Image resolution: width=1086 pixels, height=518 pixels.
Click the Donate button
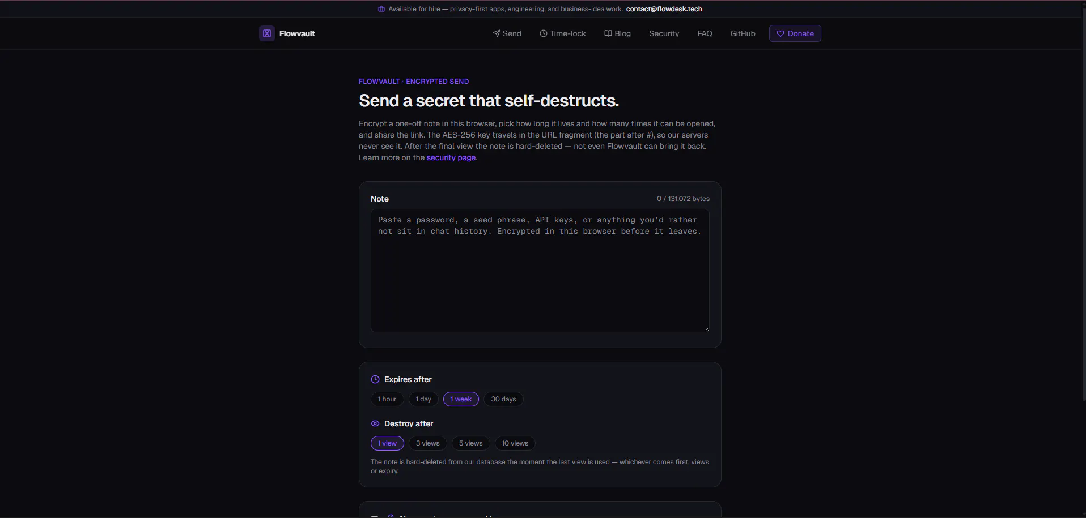pos(795,33)
